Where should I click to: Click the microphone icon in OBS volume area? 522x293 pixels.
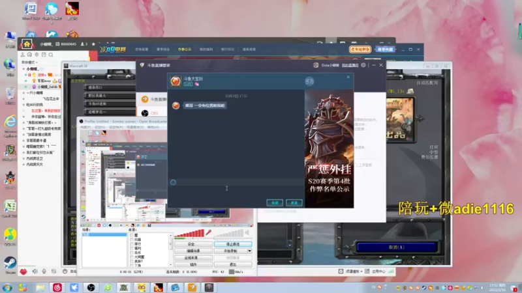(208, 232)
